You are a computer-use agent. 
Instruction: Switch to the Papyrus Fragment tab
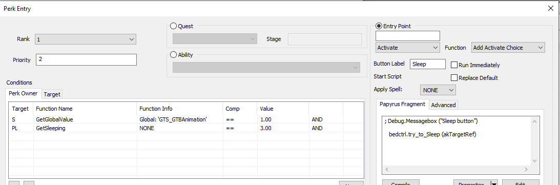403,104
